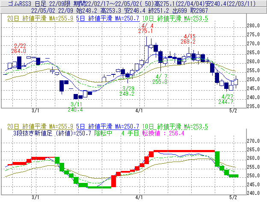
Task: Click the 3段抜き新値足 (終値)=250.7 label
Action: click(x=52, y=133)
